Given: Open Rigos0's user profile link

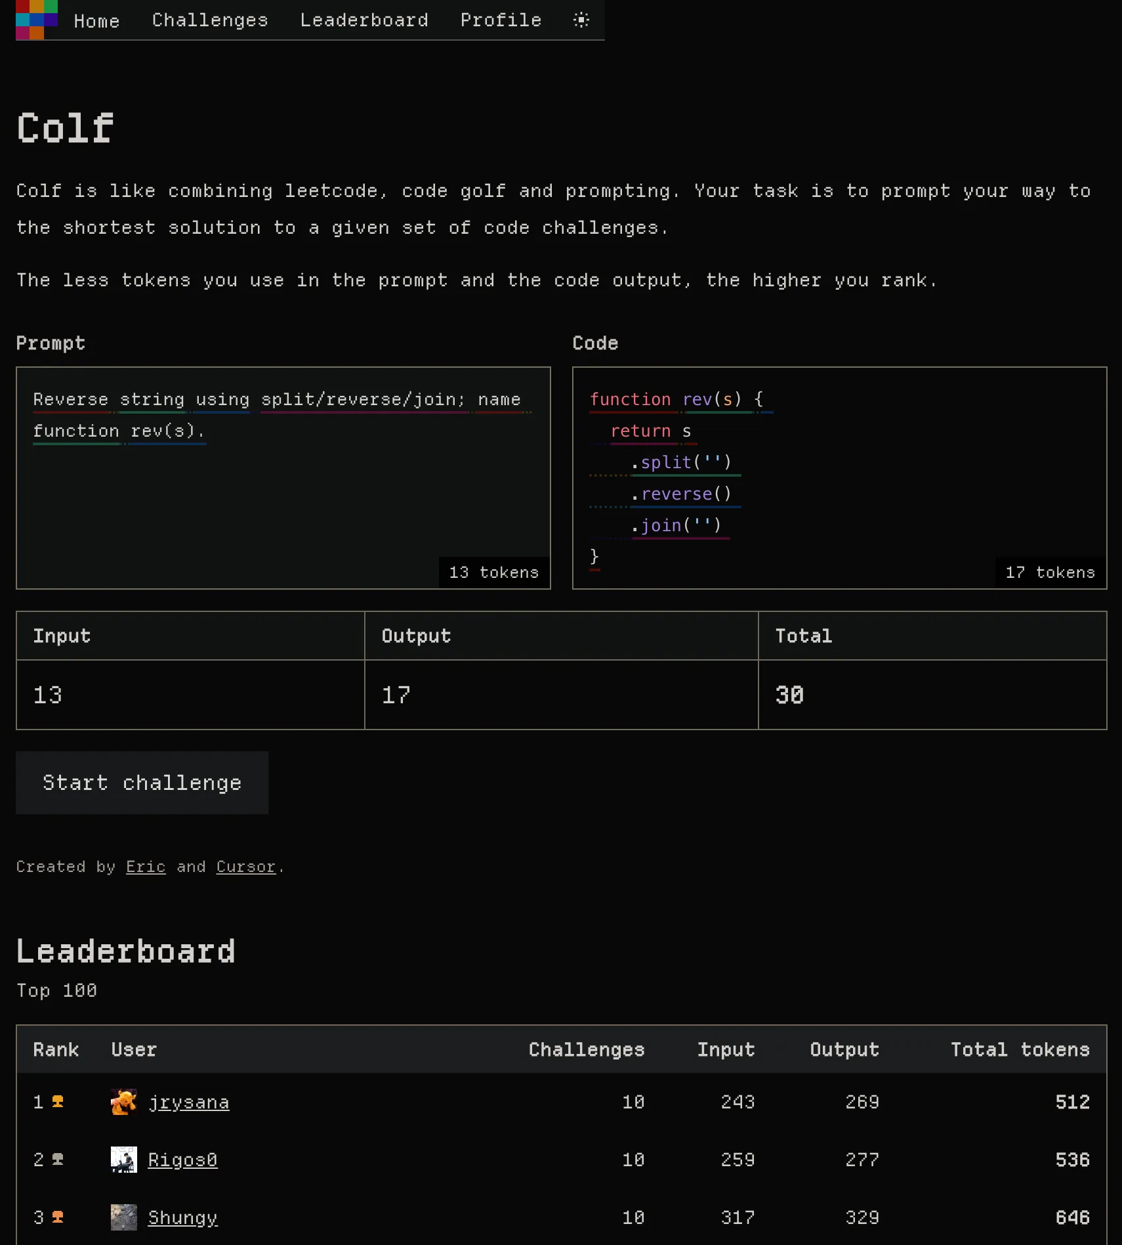Looking at the screenshot, I should click(182, 1160).
